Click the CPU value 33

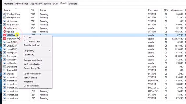[166, 39]
